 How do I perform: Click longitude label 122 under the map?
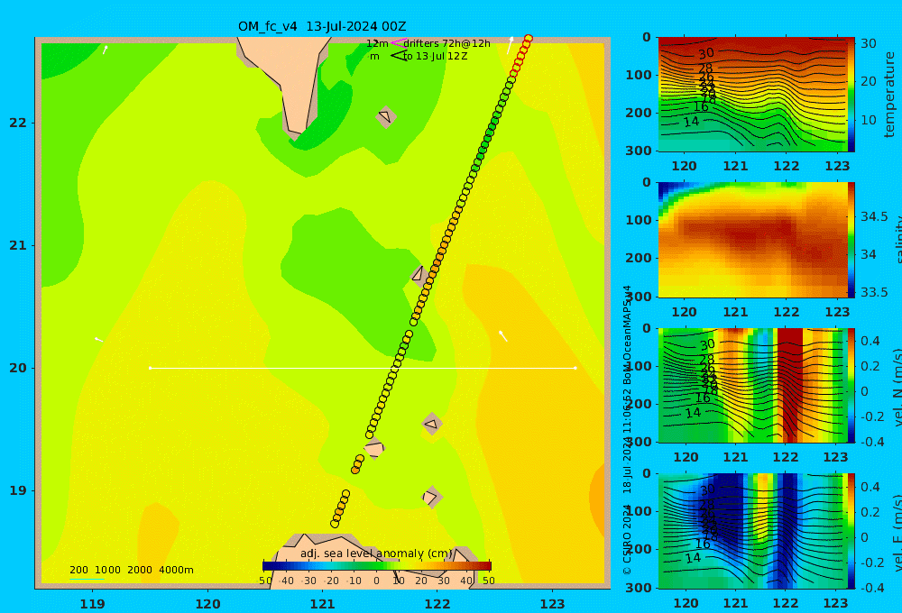point(437,604)
